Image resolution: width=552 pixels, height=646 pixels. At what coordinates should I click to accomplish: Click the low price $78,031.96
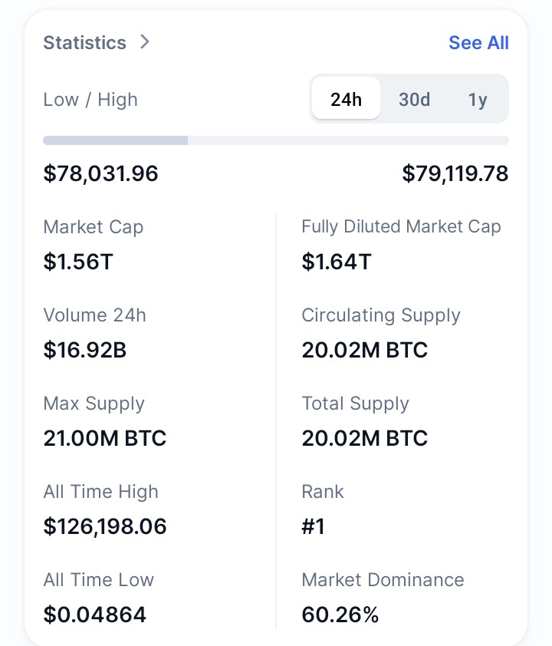100,173
